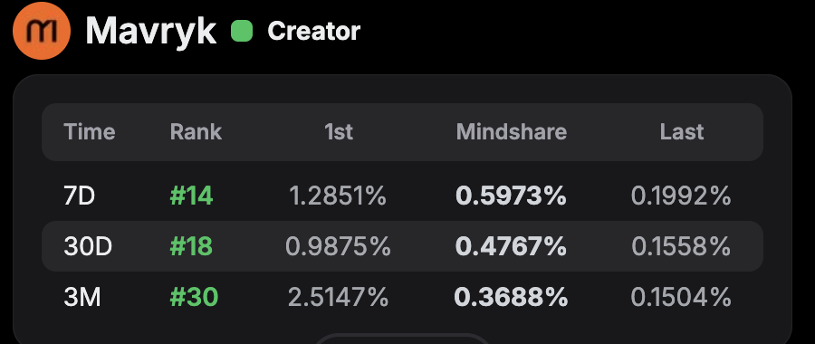Image resolution: width=815 pixels, height=344 pixels.
Task: Open the Mavryk project name
Action: (150, 31)
